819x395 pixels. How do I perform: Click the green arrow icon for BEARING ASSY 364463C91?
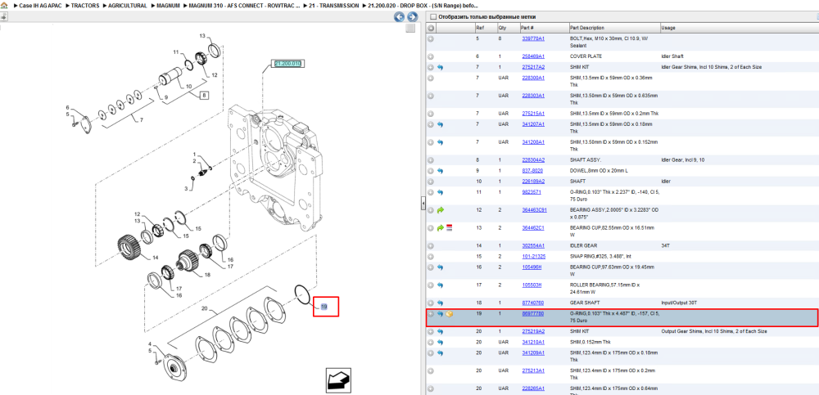tap(440, 209)
